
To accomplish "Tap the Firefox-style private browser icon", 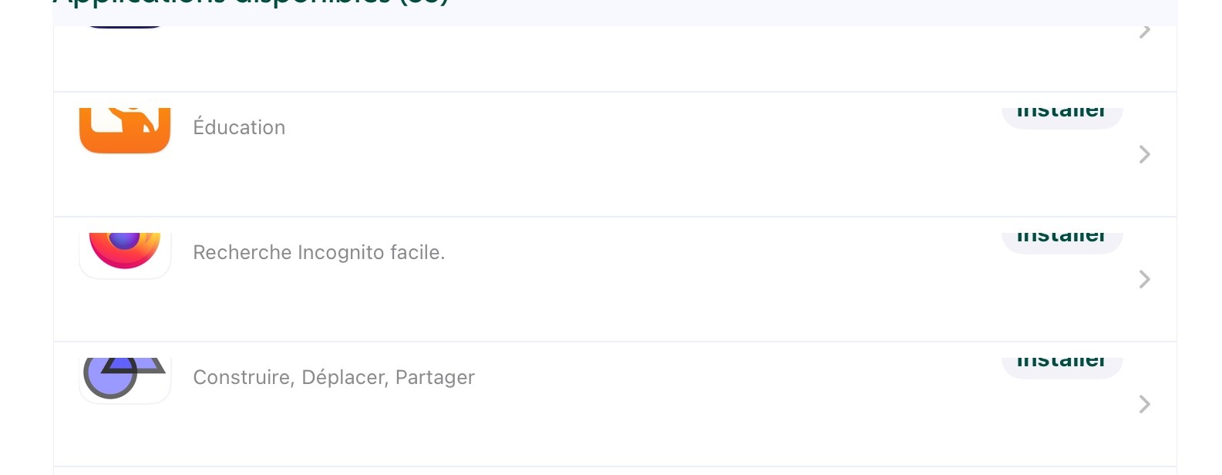I will [125, 255].
